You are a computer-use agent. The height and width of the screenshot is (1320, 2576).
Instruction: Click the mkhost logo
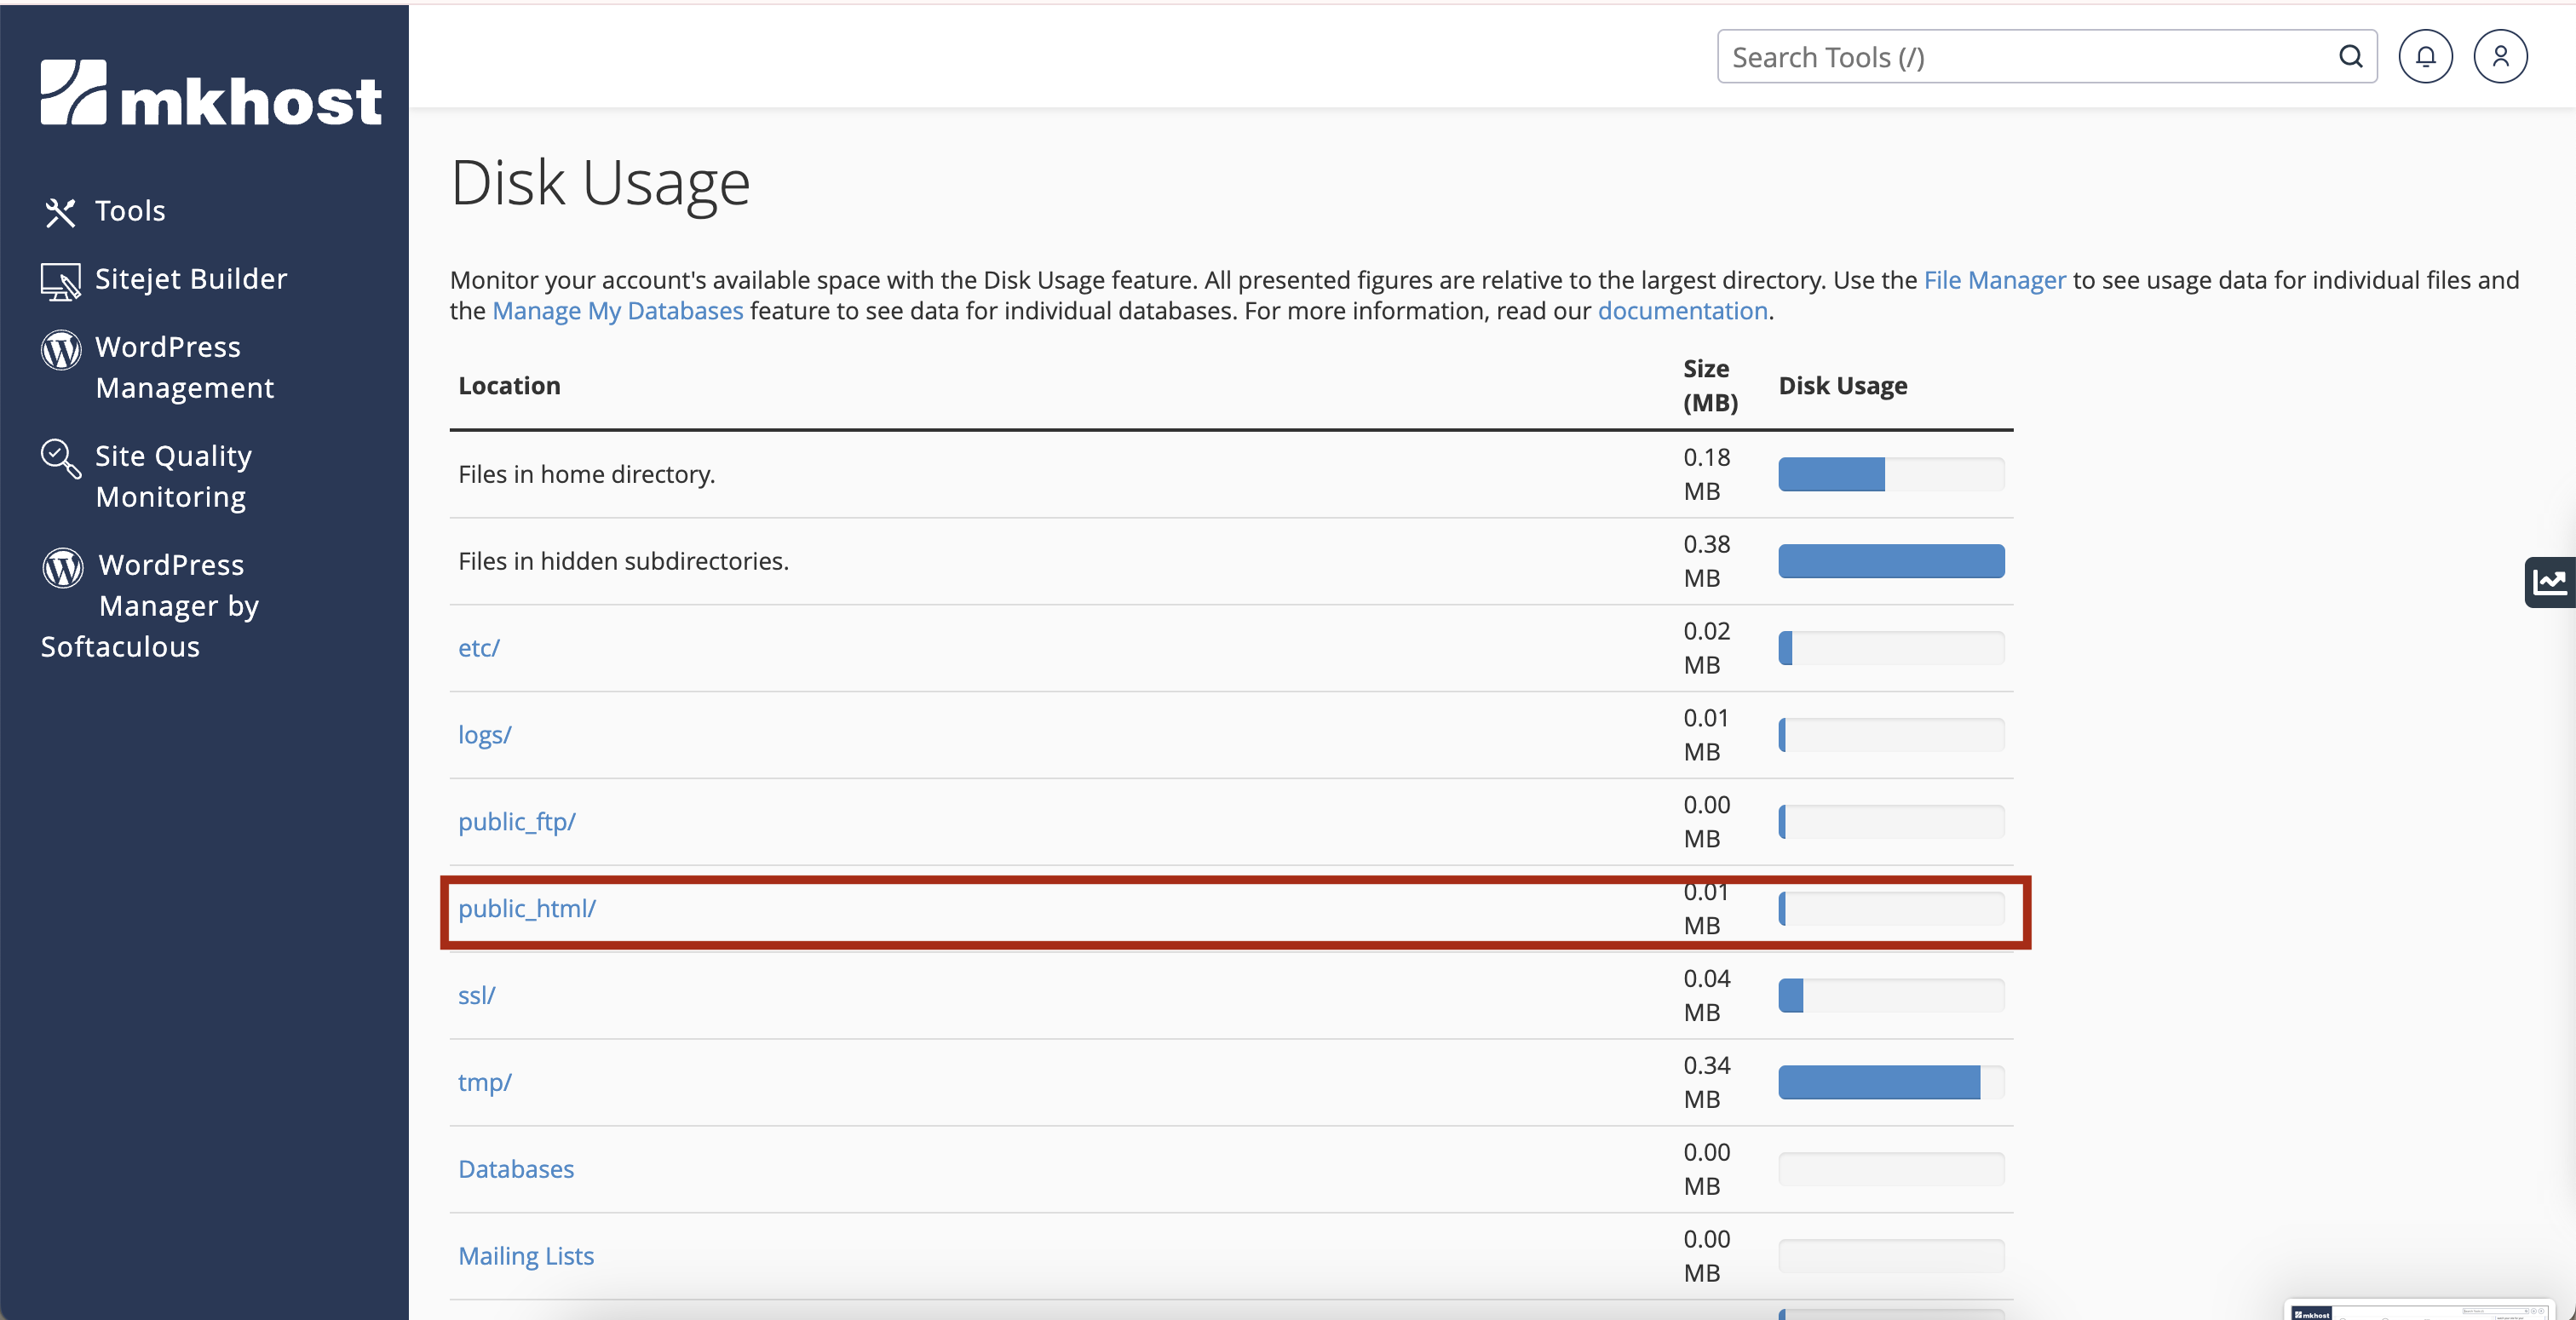[x=211, y=93]
